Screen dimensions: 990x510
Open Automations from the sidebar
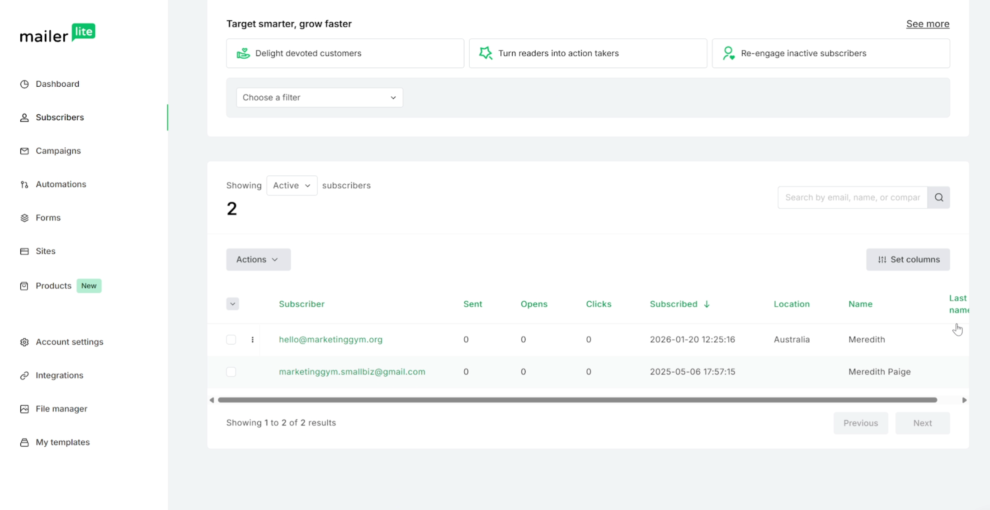coord(24,184)
